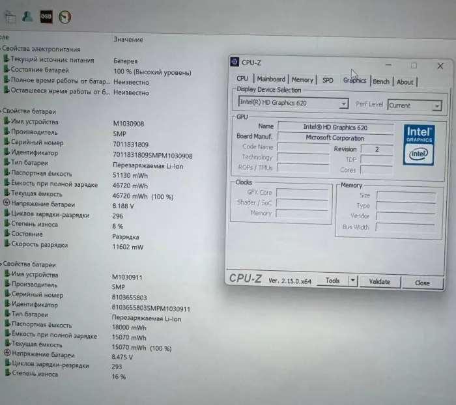Click the Validate button
This screenshot has width=456, height=405.
point(380,281)
